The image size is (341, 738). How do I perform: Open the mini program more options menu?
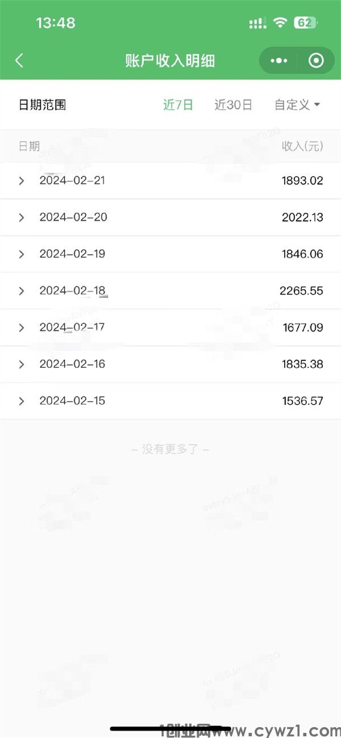click(278, 61)
